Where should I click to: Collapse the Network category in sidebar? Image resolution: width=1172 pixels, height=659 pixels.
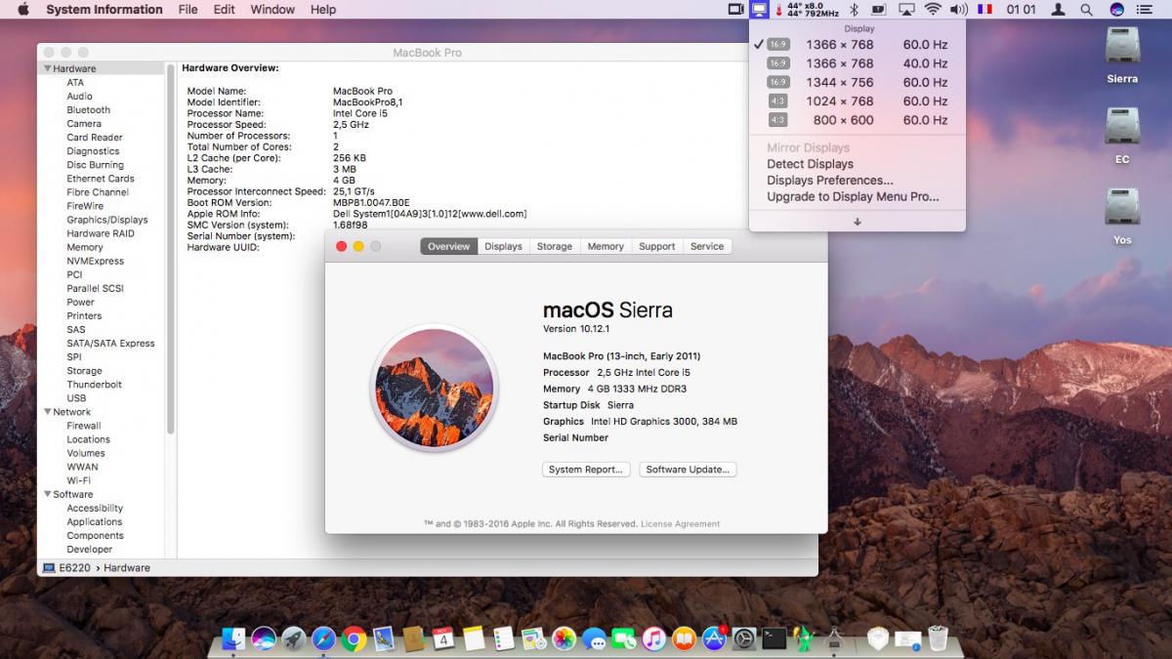[47, 412]
